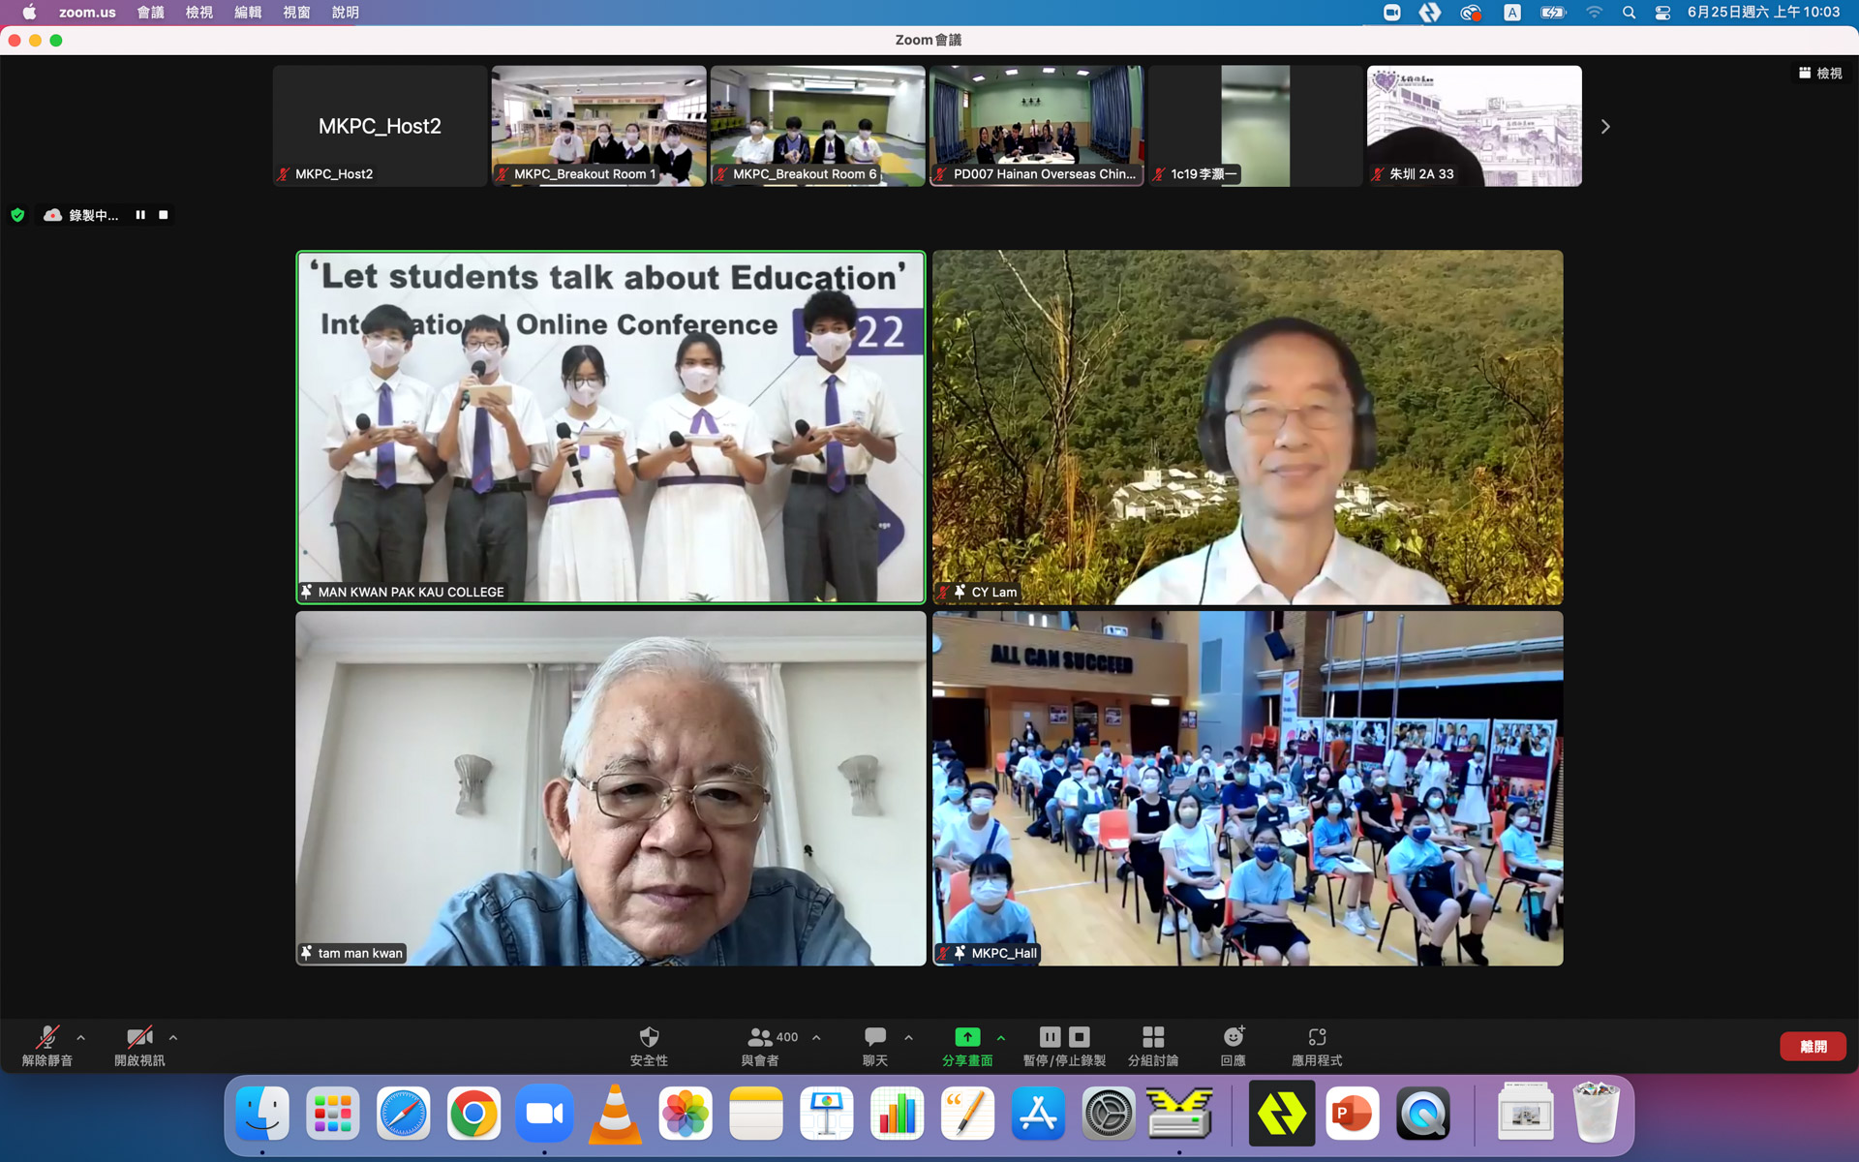Open Pages from the Dock
This screenshot has height=1162, width=1859.
968,1114
